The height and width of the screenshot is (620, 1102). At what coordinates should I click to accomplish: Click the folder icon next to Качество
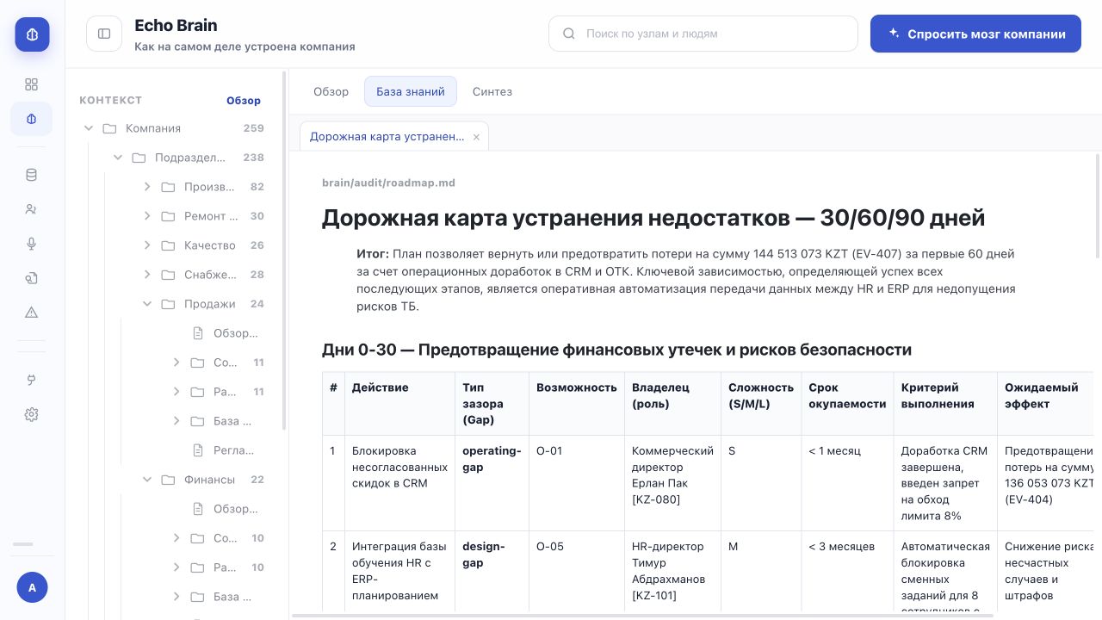(168, 245)
